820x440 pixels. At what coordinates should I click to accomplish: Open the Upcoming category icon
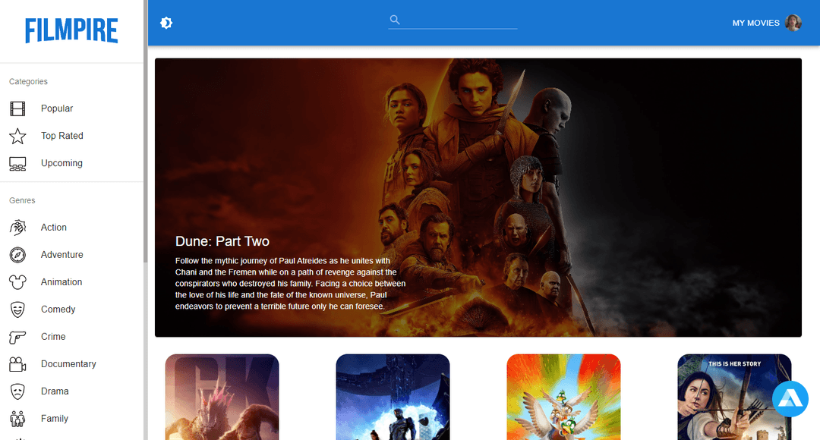(x=17, y=163)
